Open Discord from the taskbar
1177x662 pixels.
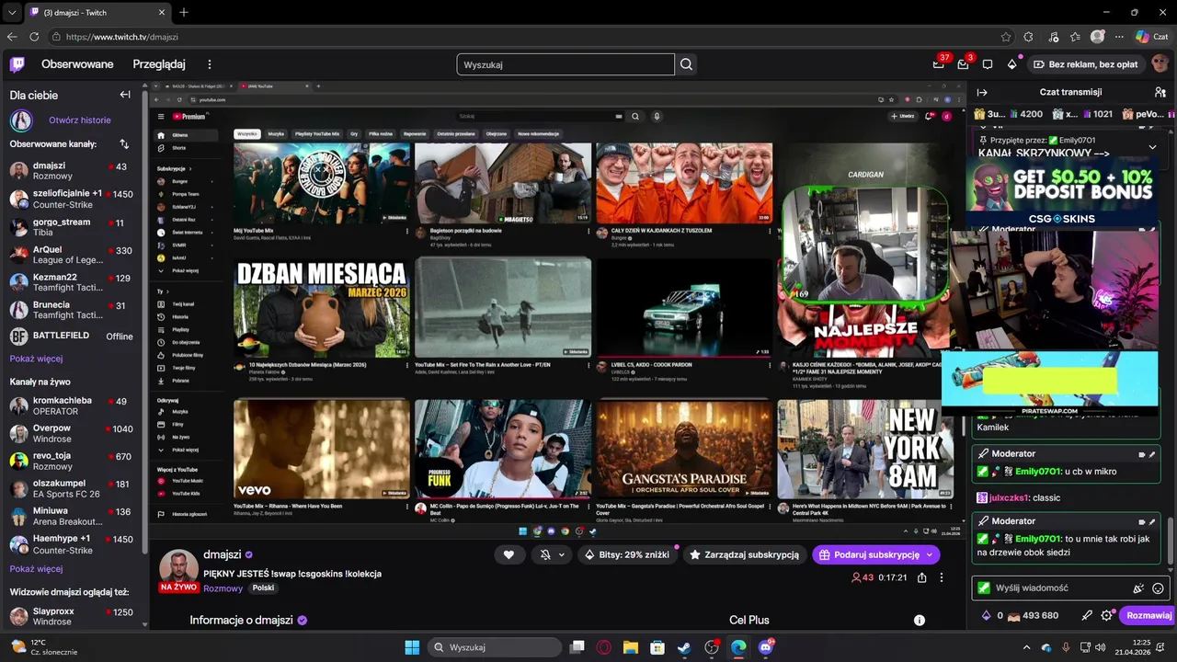[765, 647]
